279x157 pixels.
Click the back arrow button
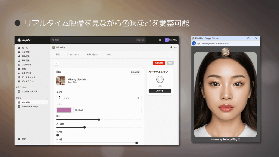(56, 63)
